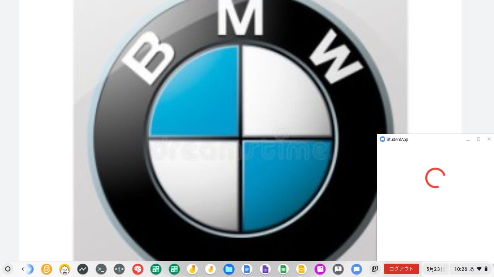Open the gray feedback exclamation bubble icon
This screenshot has height=277, width=494.
point(338,269)
